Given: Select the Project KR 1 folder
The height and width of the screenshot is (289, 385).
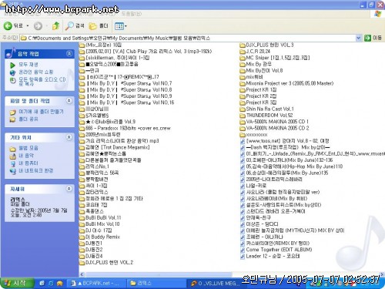Looking at the screenshot, I should [258, 90].
